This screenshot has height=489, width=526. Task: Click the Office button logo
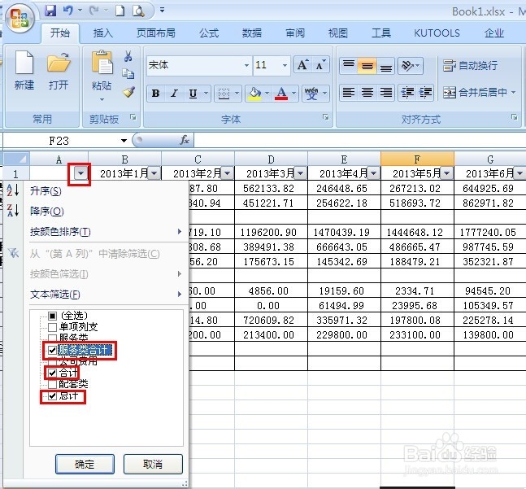point(19,17)
